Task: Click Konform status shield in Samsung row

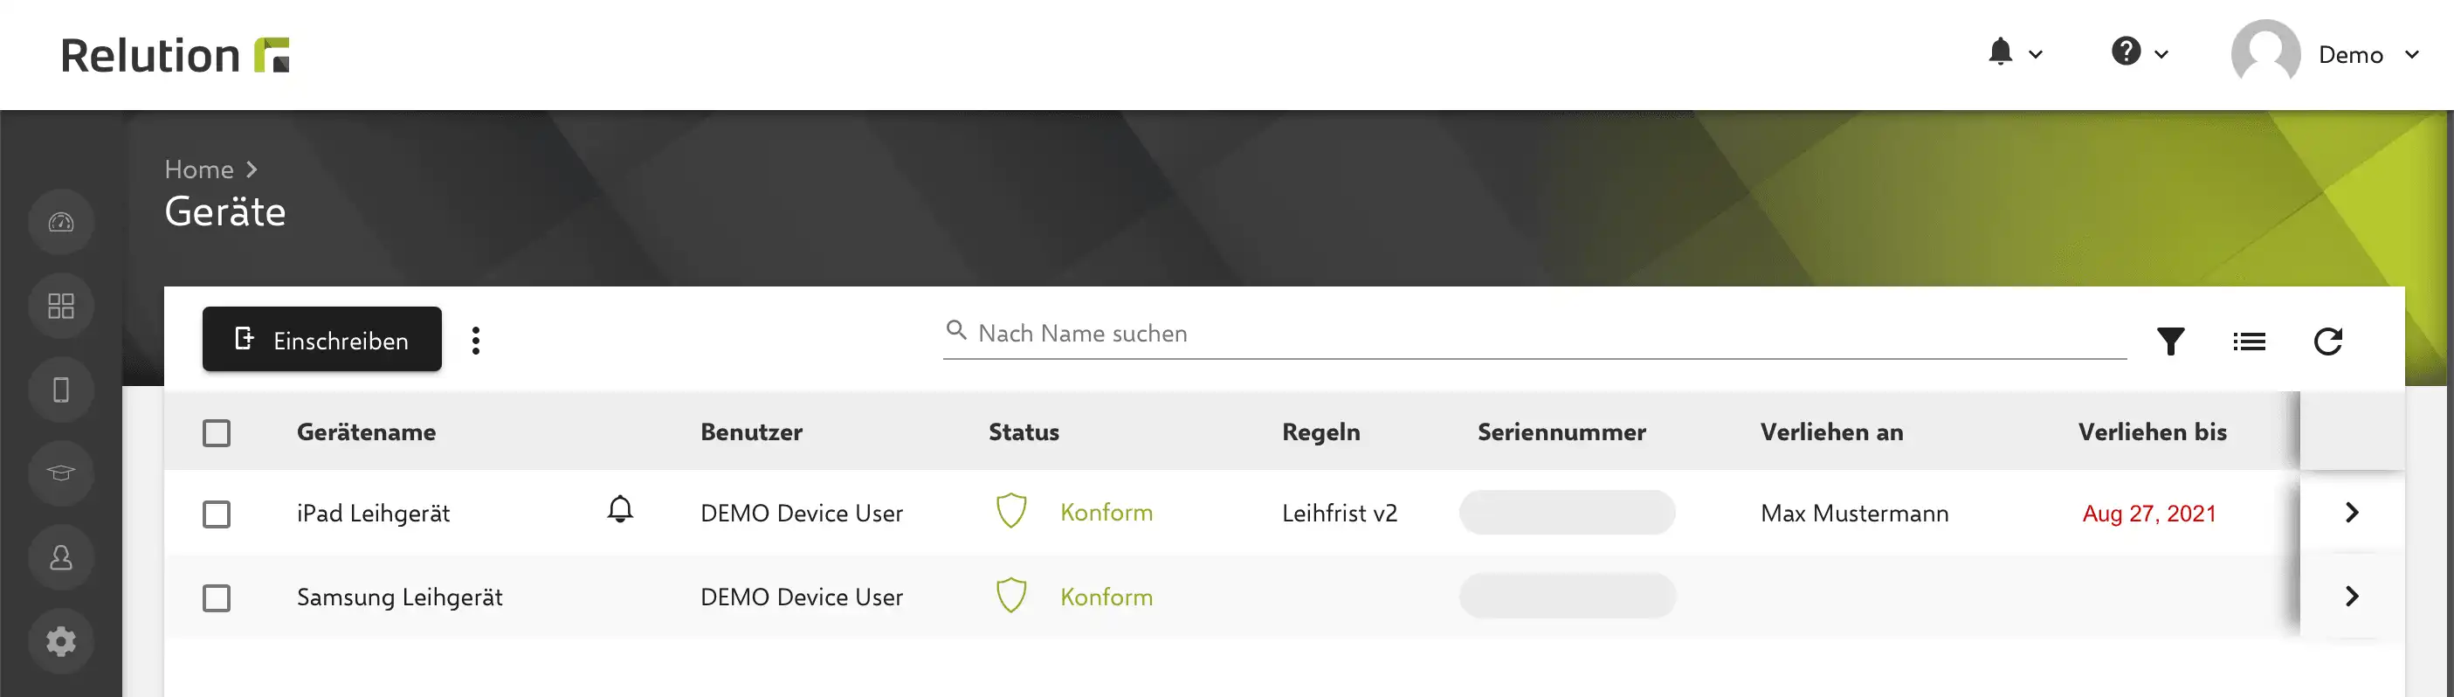Action: coord(1010,595)
